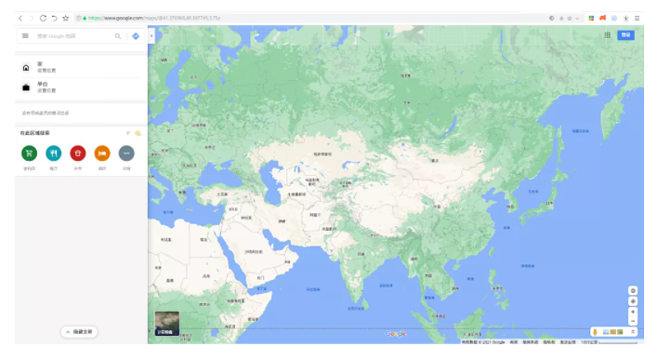Select the orange hotels category icon
670x360 pixels.
click(x=102, y=153)
